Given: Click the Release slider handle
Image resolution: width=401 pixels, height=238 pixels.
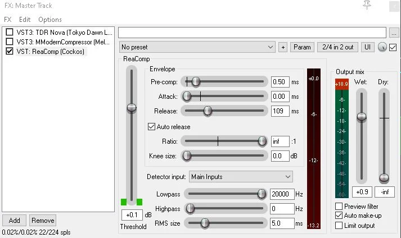Looking at the screenshot, I should (208, 111).
